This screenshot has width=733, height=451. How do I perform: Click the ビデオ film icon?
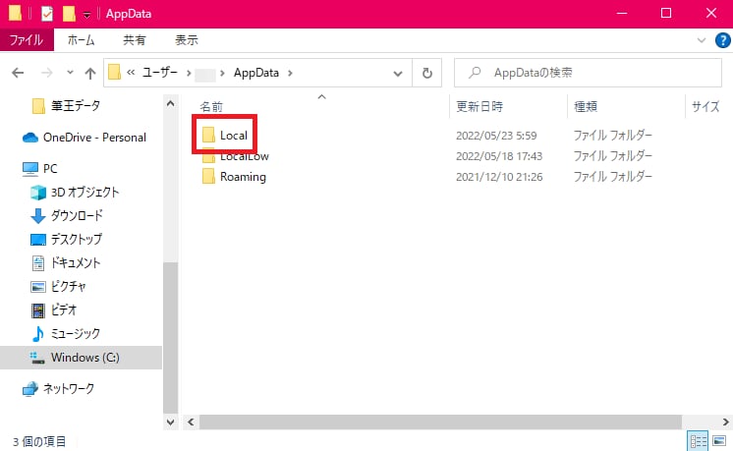(38, 310)
